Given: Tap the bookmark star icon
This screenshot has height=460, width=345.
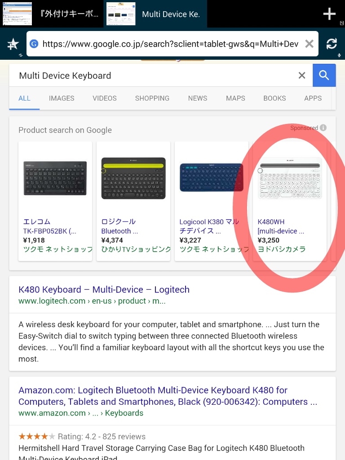Looking at the screenshot, I should [x=13, y=44].
